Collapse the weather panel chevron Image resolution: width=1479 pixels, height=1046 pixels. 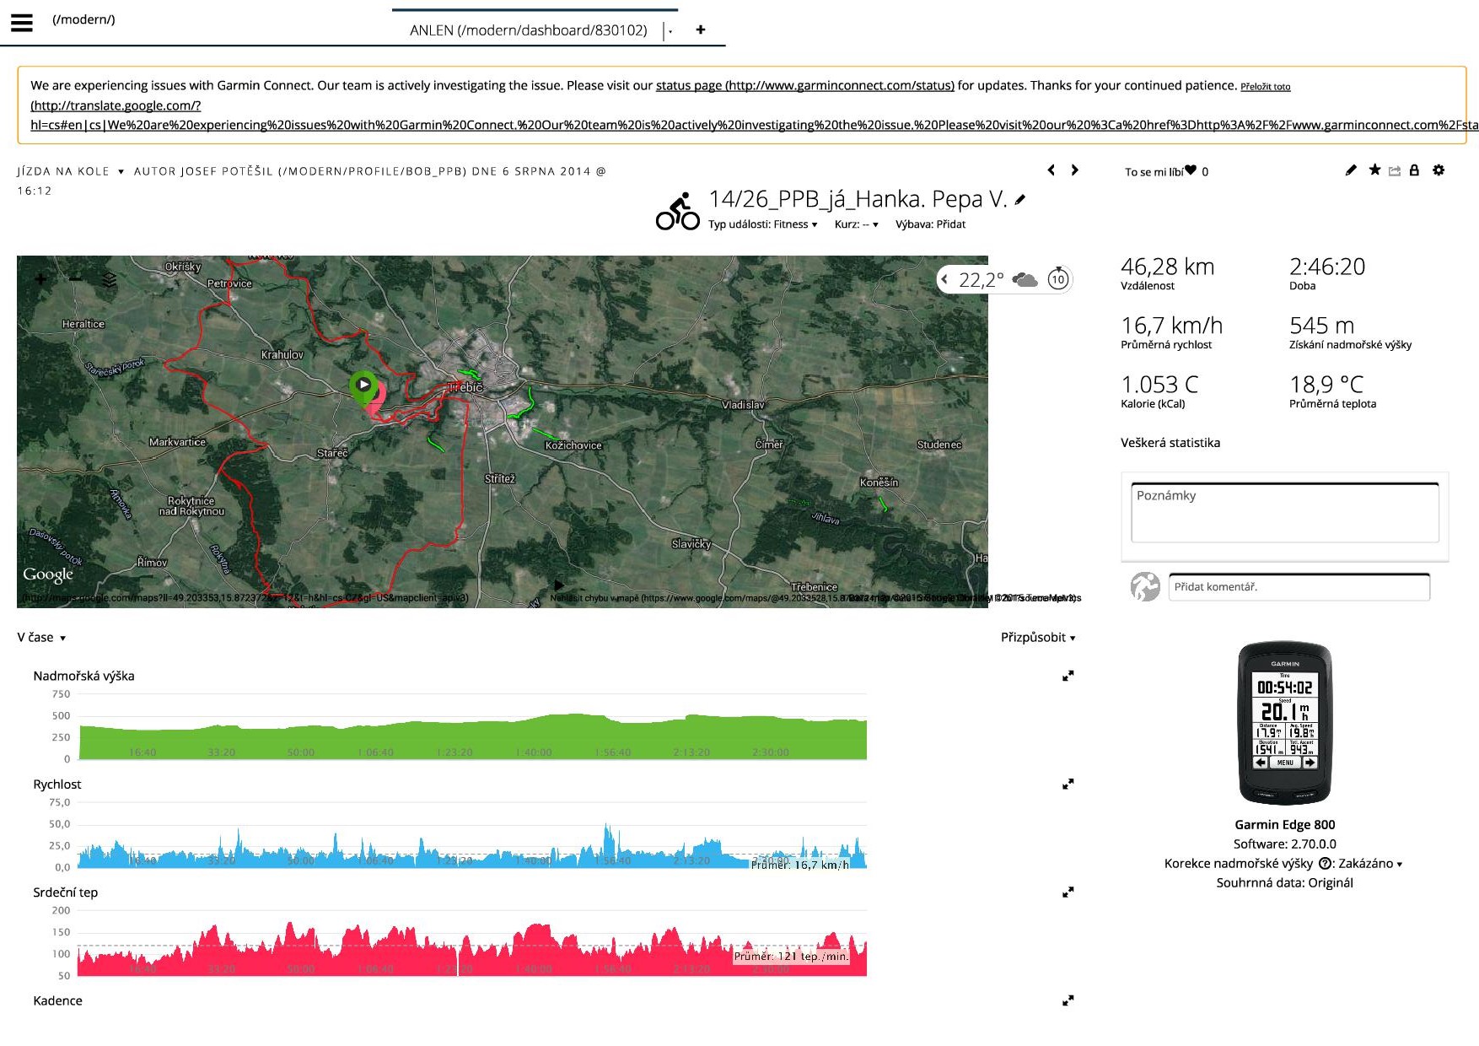point(944,279)
